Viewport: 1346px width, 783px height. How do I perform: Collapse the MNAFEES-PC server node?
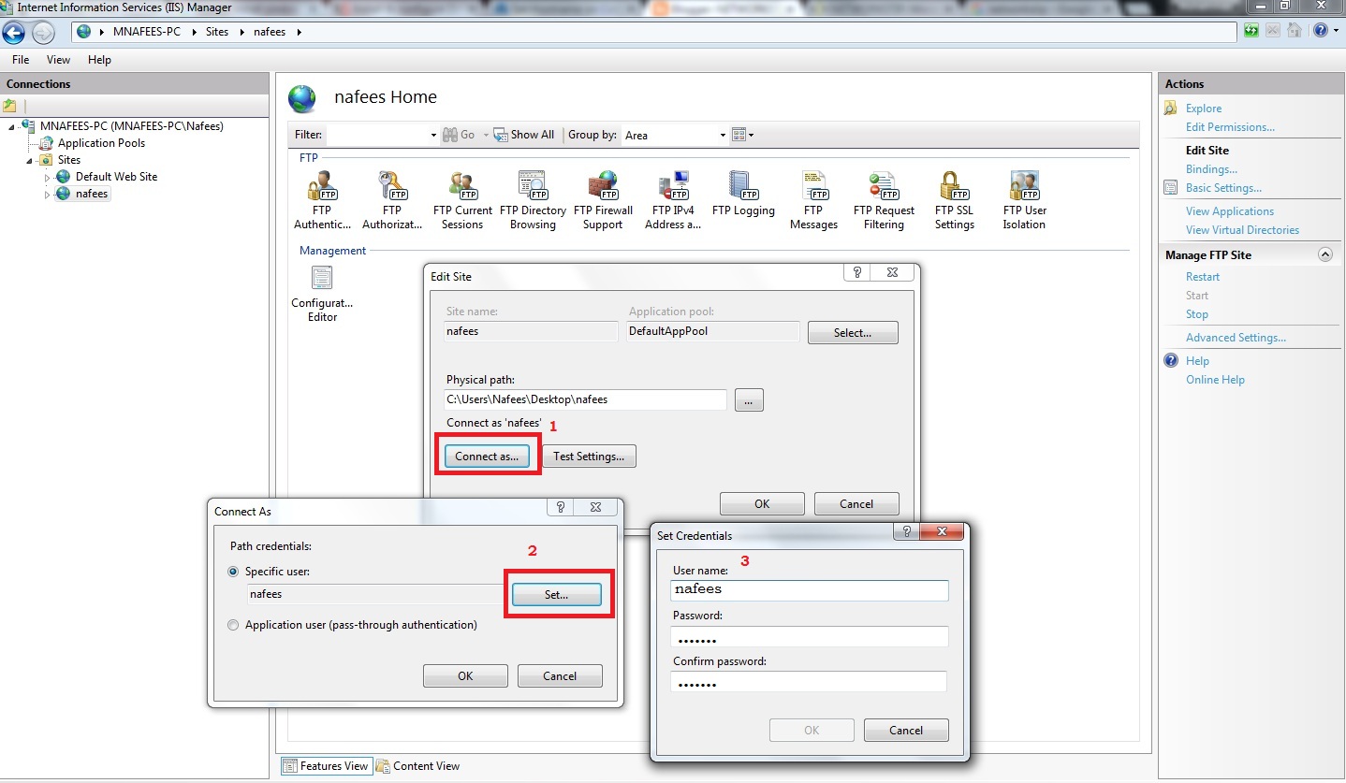[x=13, y=126]
